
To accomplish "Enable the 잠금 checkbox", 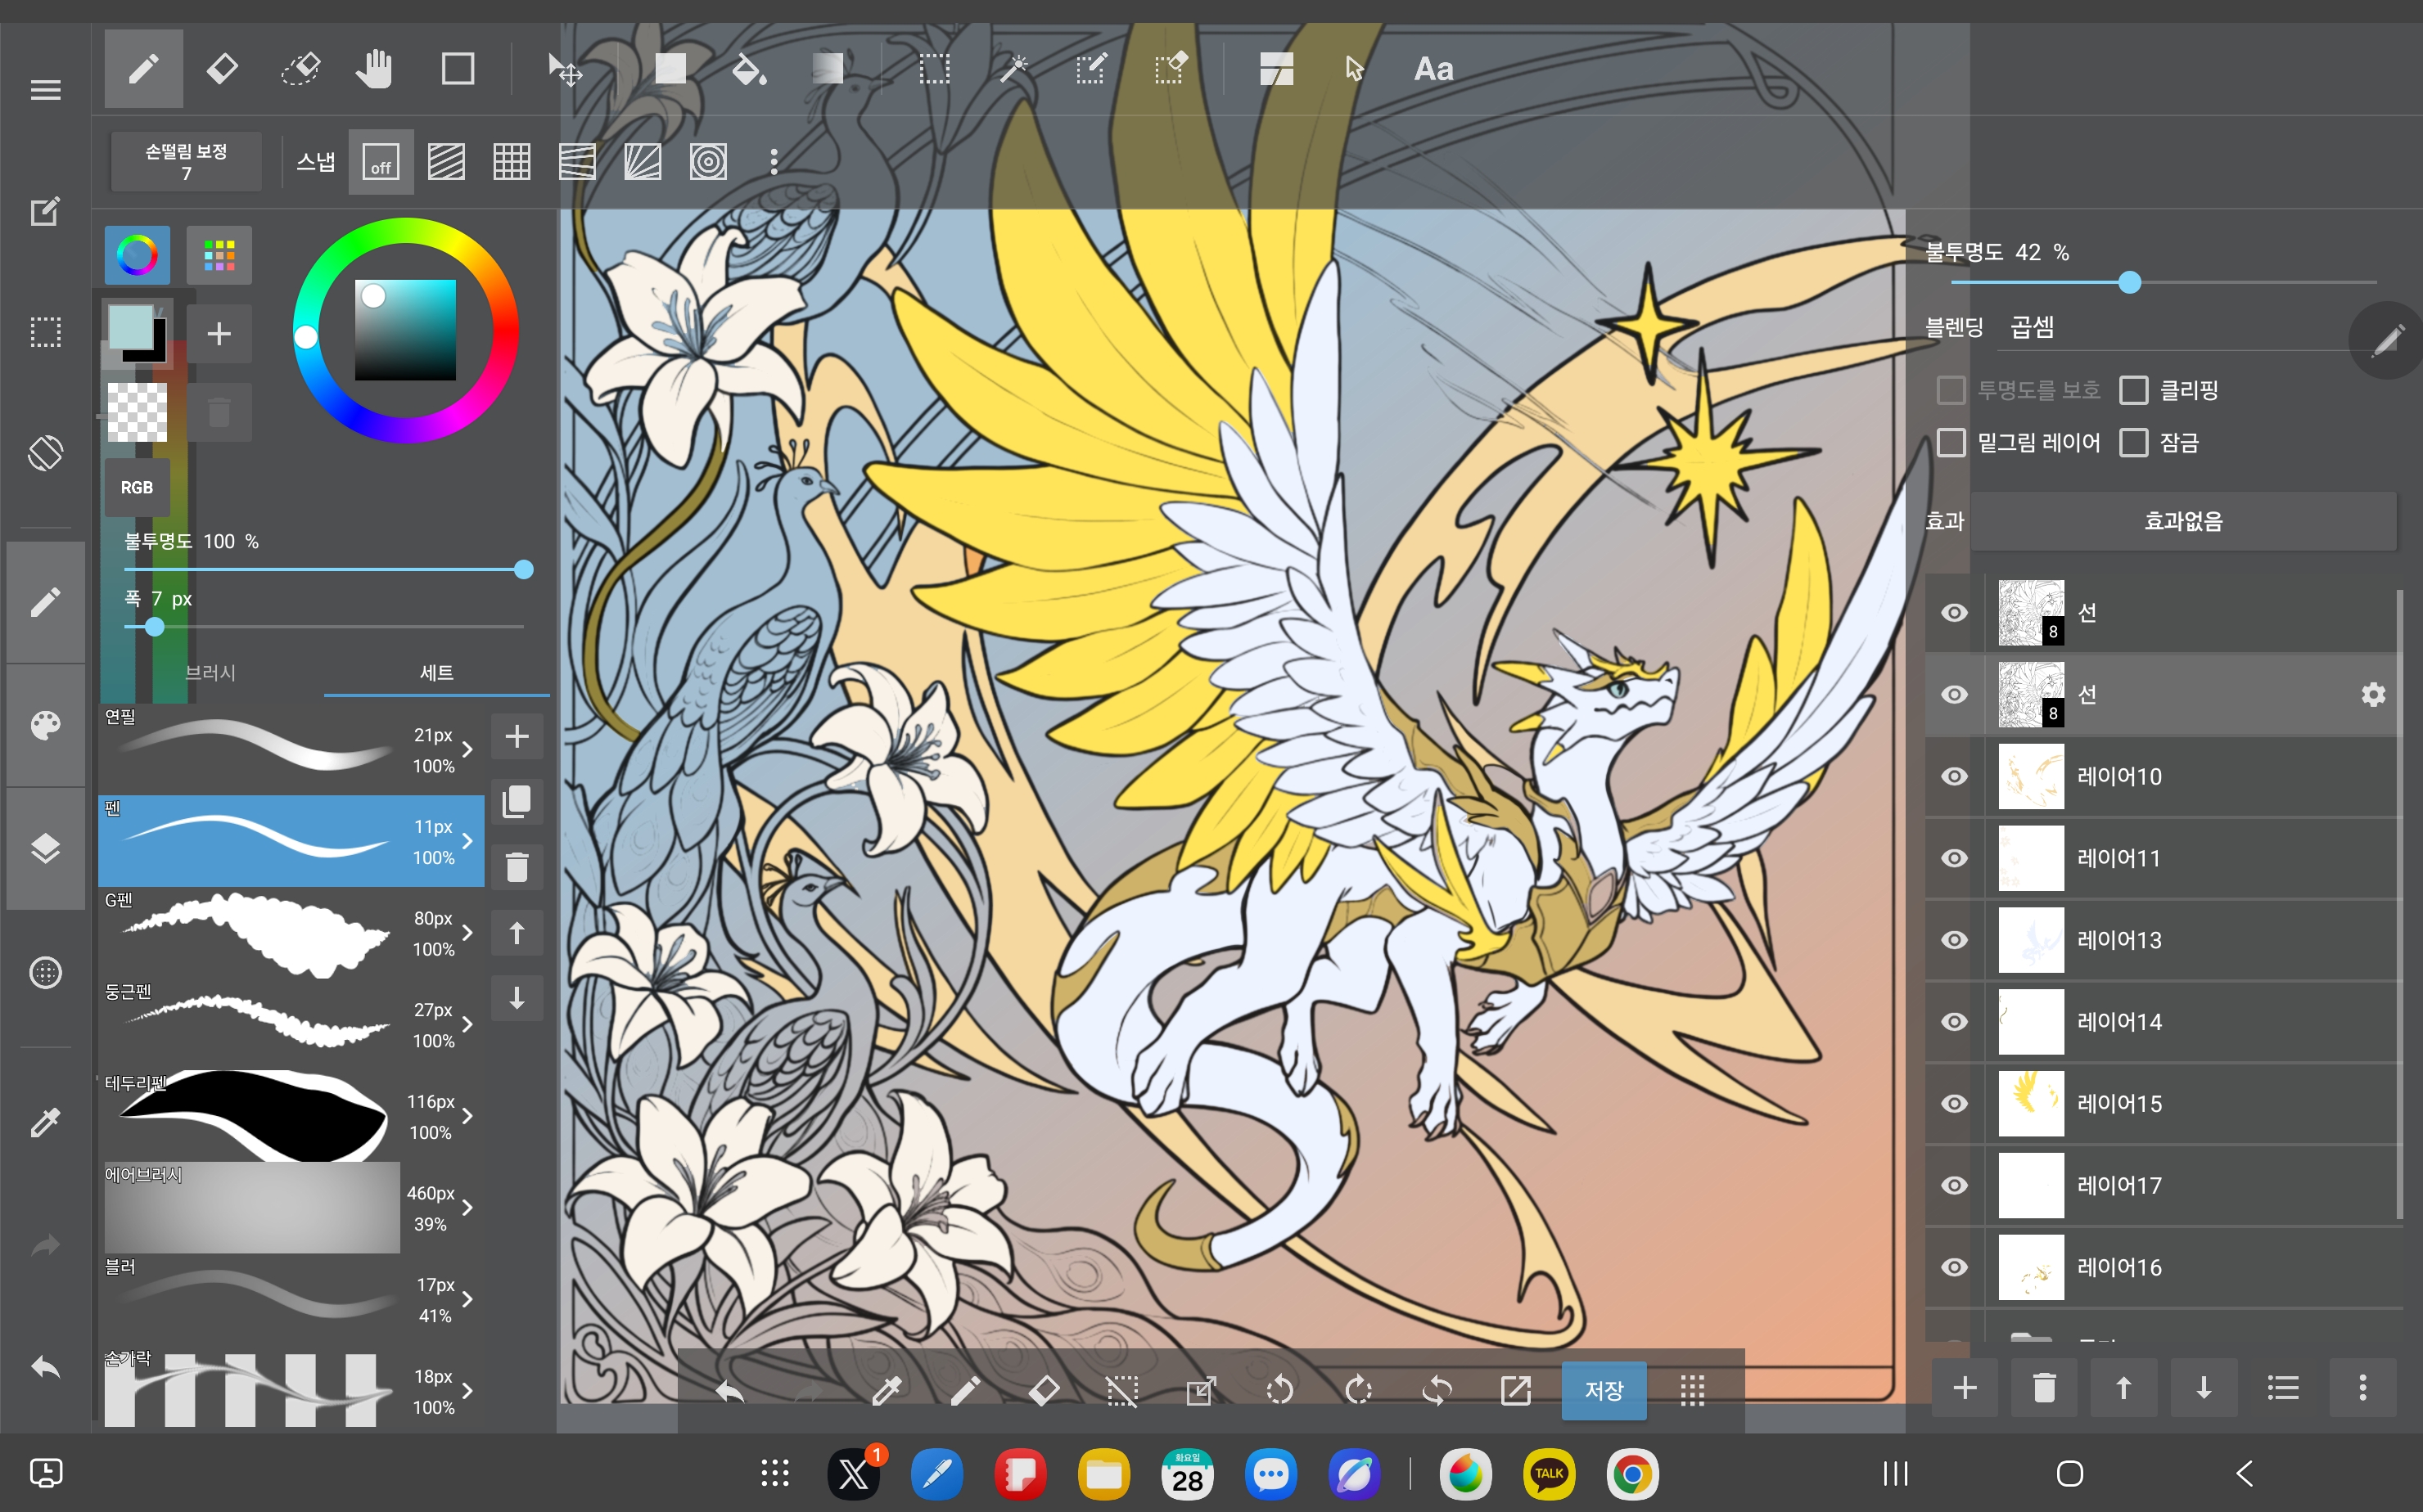I will [x=2133, y=442].
